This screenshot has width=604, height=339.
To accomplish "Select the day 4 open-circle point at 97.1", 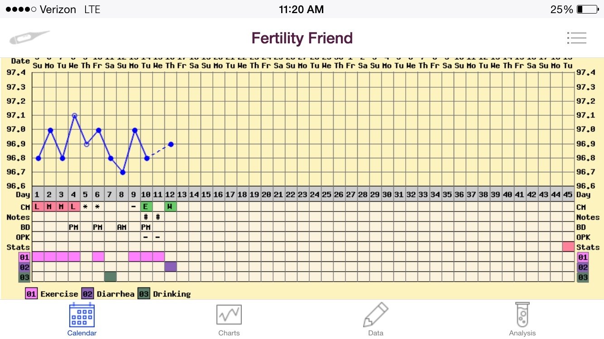I will point(74,116).
